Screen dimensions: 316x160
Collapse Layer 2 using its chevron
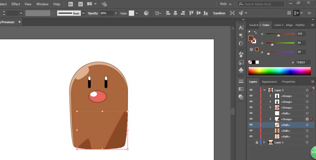pyautogui.click(x=264, y=90)
